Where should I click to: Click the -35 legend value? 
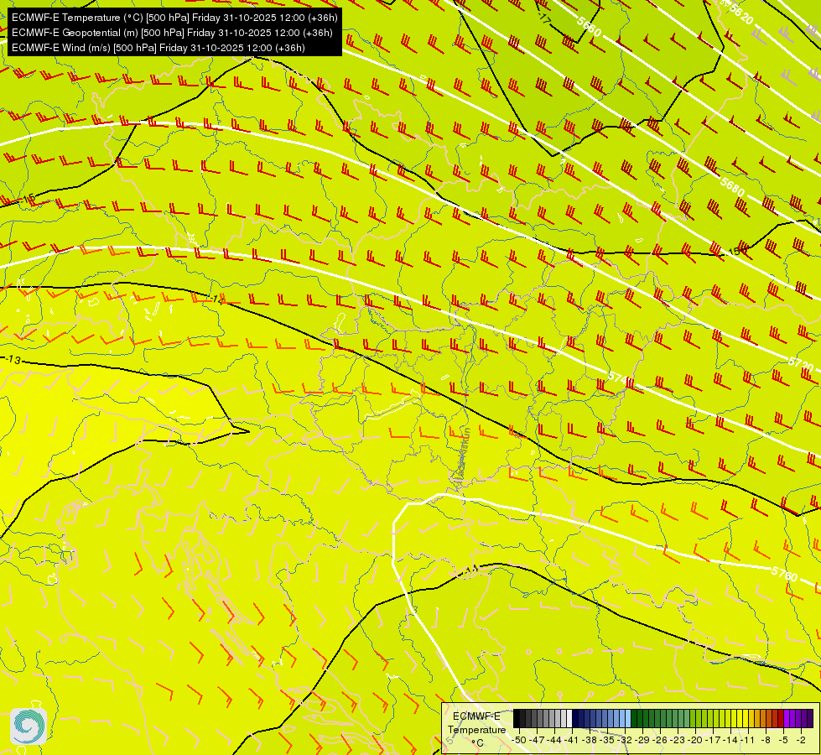(x=607, y=740)
